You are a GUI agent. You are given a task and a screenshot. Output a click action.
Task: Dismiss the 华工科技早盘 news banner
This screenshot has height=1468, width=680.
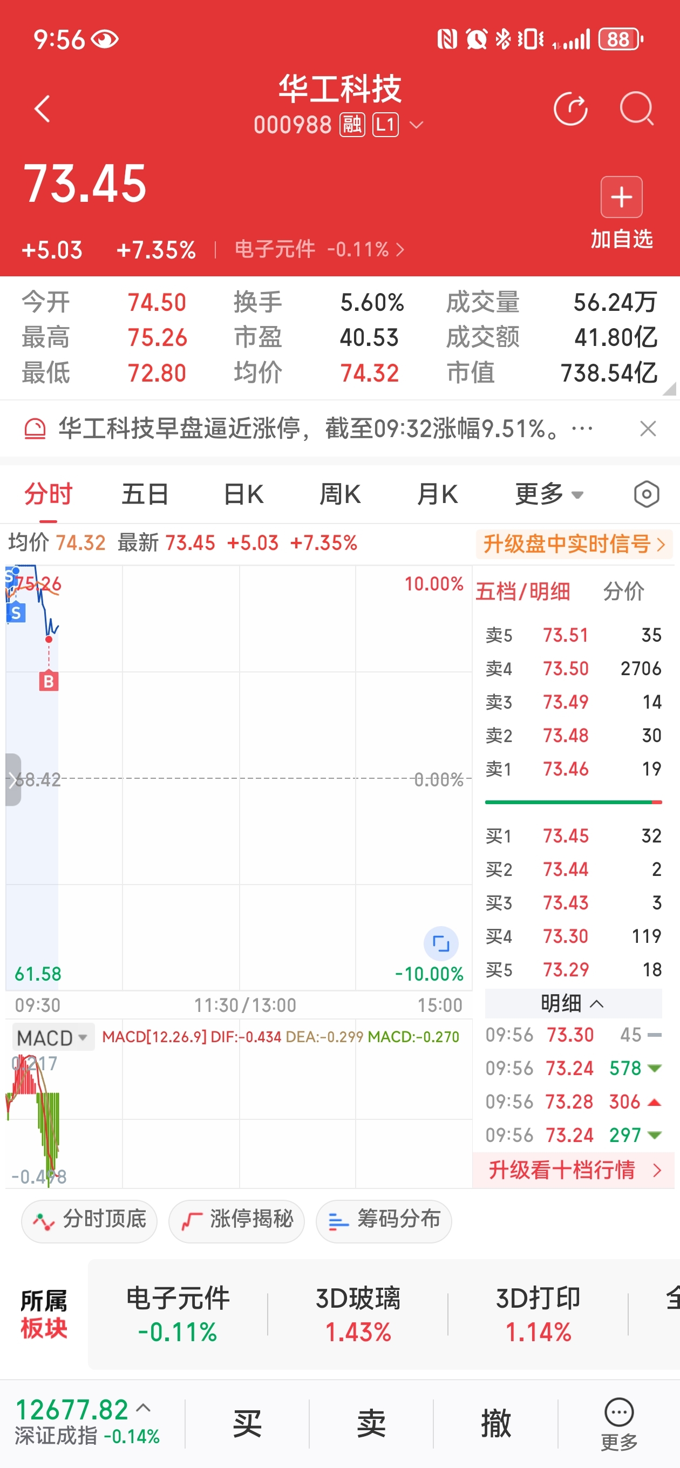coord(648,429)
